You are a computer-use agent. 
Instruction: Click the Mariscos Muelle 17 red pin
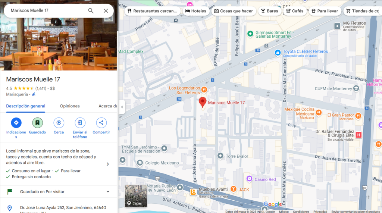tap(202, 102)
